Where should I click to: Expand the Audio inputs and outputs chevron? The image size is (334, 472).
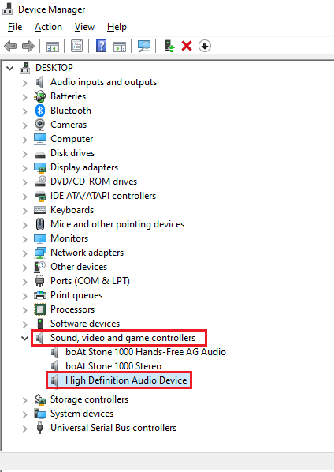click(25, 82)
